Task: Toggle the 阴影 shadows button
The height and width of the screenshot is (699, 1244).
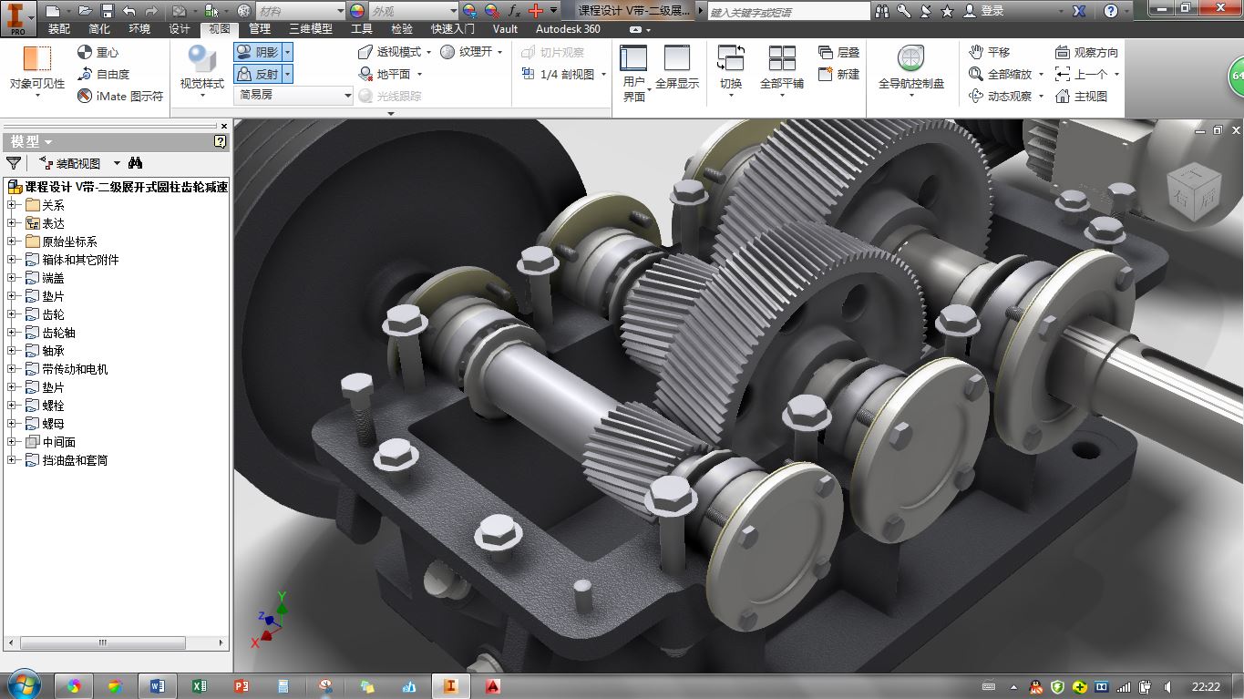Action: point(258,52)
